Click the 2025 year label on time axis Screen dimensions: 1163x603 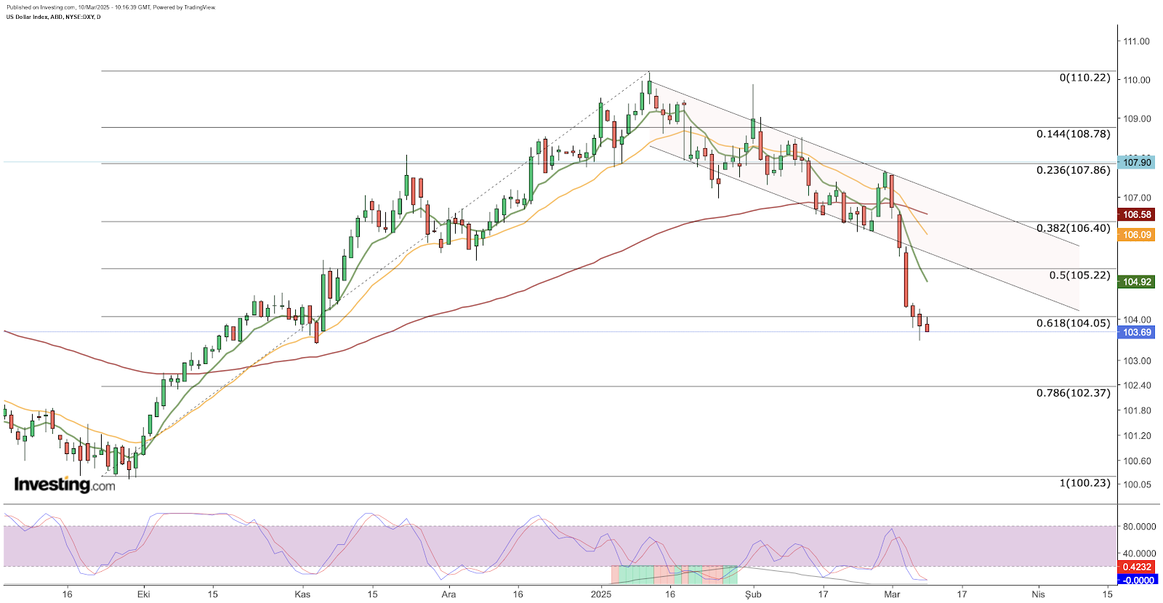click(x=601, y=594)
